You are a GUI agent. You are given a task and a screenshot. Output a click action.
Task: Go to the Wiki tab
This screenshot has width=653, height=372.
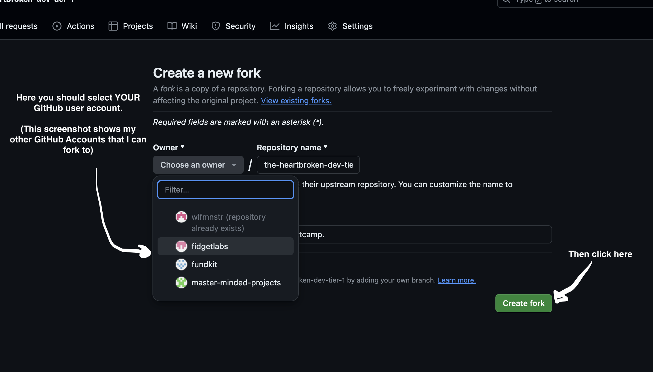click(182, 26)
